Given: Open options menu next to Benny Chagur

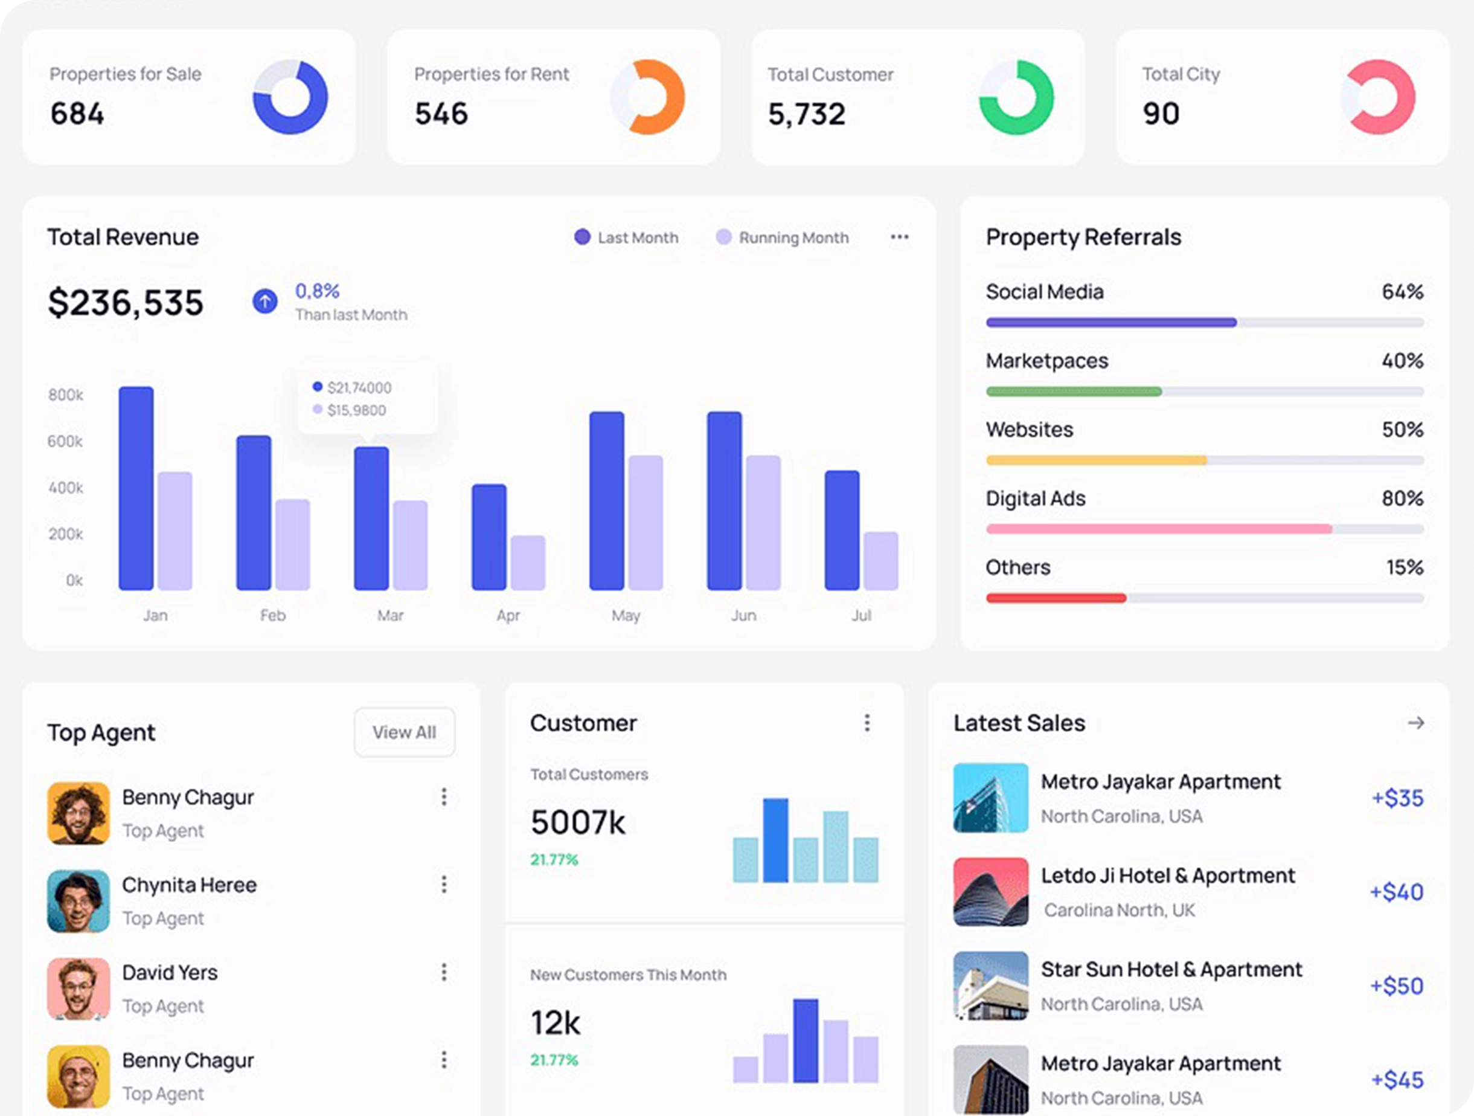Looking at the screenshot, I should tap(444, 798).
